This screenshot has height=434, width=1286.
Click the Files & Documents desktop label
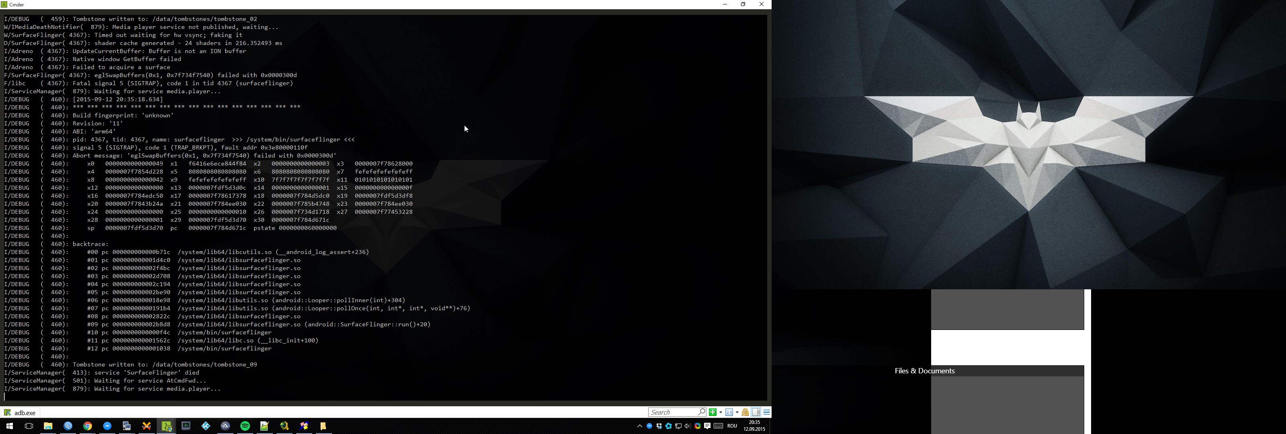[925, 371]
